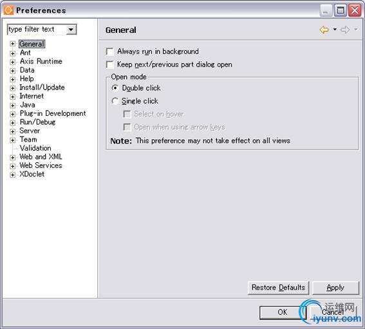The height and width of the screenshot is (329, 365).
Task: Open the Web and XML preferences page
Action: pos(41,156)
